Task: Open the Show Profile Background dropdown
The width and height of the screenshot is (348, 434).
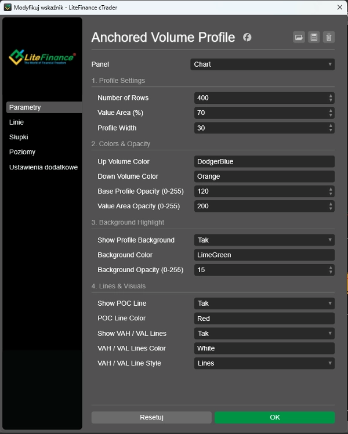Action: (264, 240)
